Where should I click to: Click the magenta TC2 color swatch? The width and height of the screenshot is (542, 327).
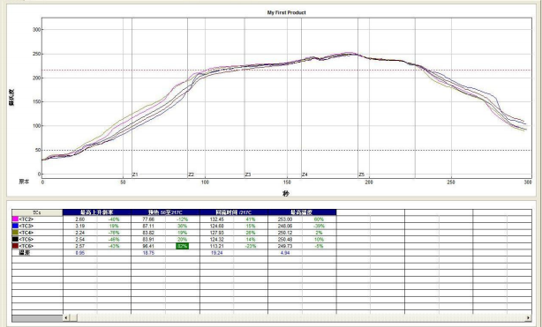[15, 219]
